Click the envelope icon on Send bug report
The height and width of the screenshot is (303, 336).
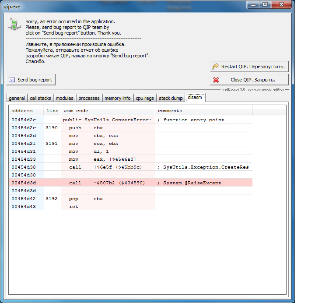12,80
